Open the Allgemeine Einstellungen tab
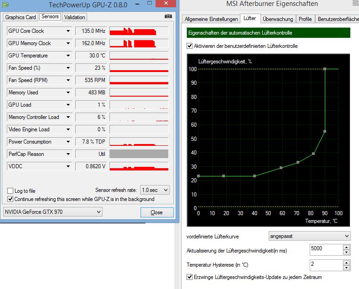This screenshot has height=289, width=359. pyautogui.click(x=211, y=19)
